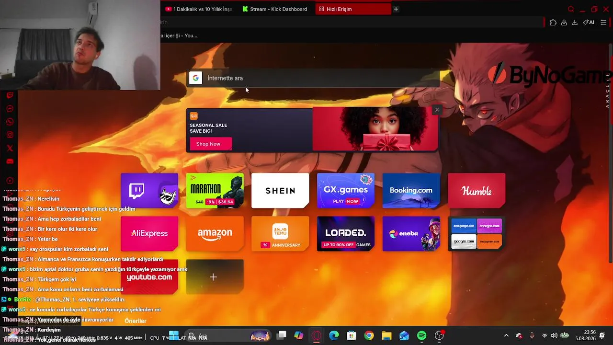The width and height of the screenshot is (613, 345).
Task: Open WhatsApp in the sidebar
Action: coord(10,122)
